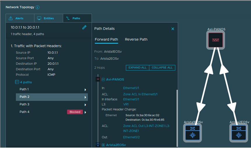Screen dimensions: 251x148
Task: Collapse the 4 paths tree list
Action: (x=17, y=82)
